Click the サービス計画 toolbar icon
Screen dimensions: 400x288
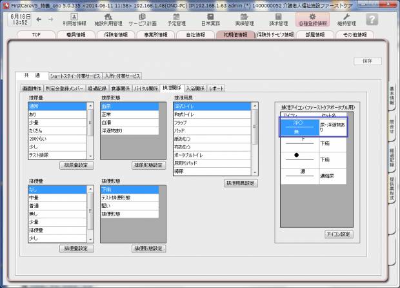[142, 19]
